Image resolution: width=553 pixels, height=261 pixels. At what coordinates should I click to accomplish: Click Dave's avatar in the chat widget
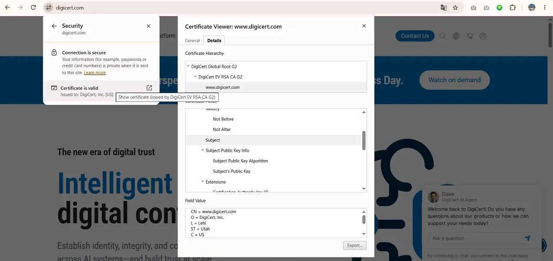(433, 197)
